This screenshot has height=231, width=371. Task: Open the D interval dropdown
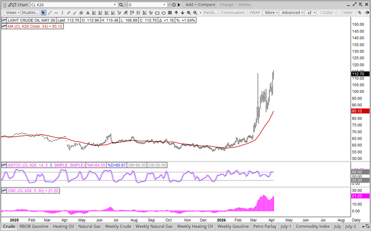pos(164,5)
